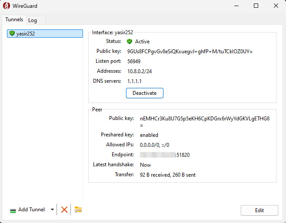This screenshot has height=223, width=286.
Task: Click green shield icon beside yasir252
Action: [12, 33]
